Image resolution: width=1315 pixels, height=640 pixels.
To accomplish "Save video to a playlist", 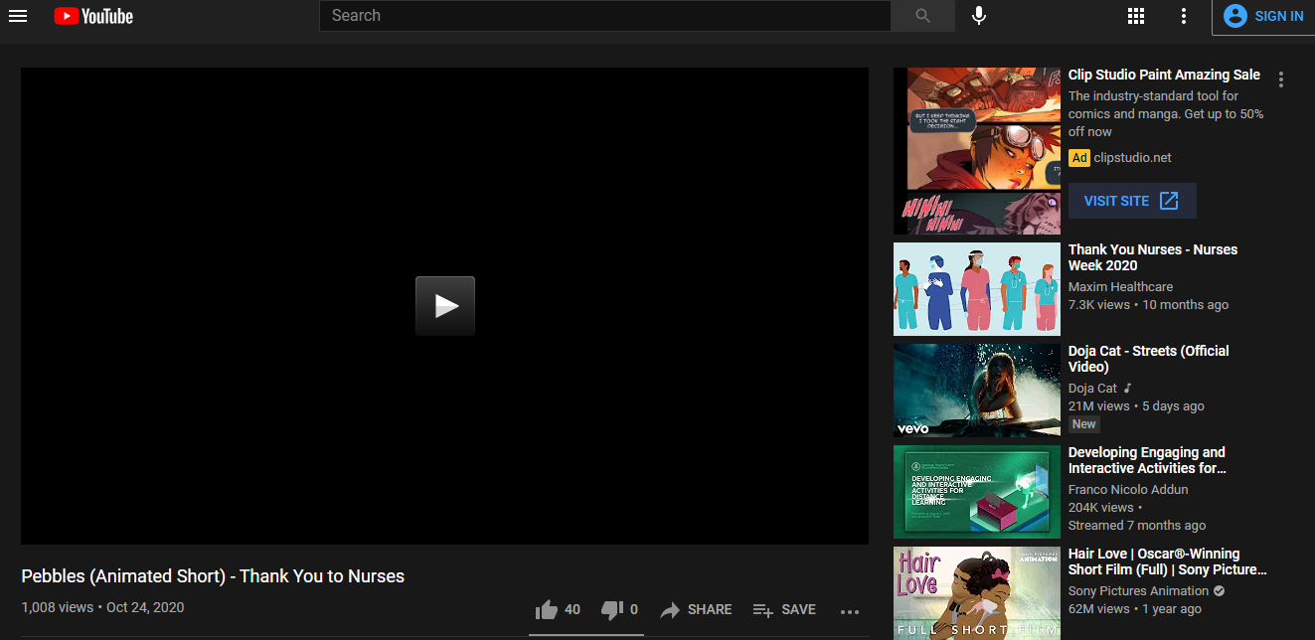I will point(784,610).
